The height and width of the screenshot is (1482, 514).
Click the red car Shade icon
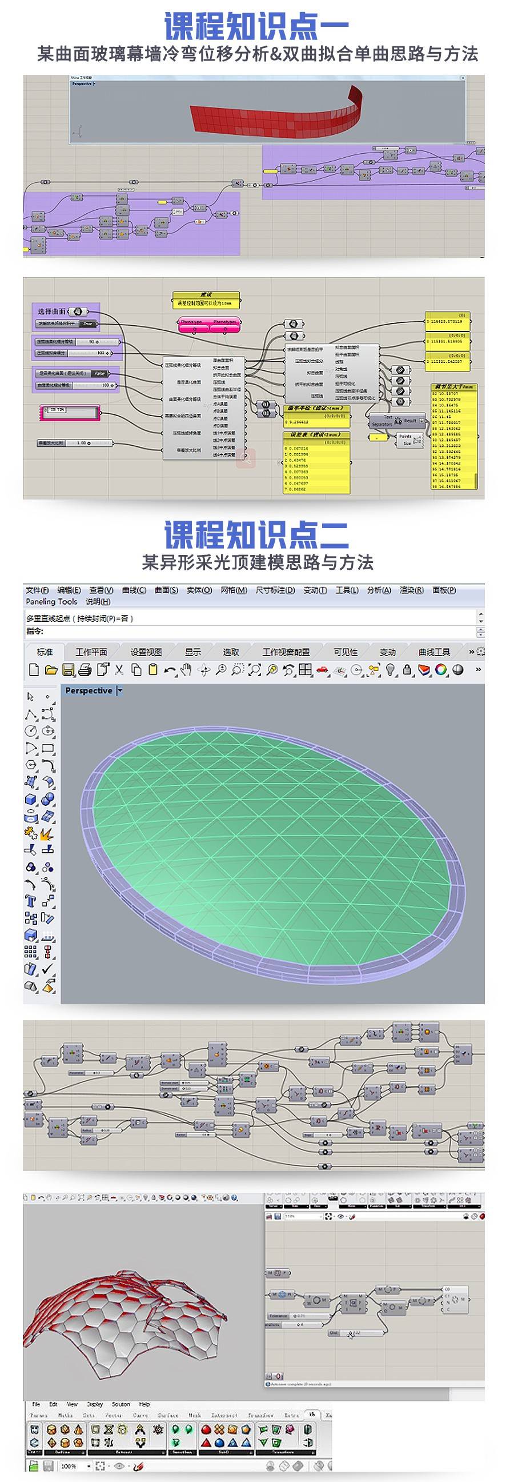(x=323, y=670)
